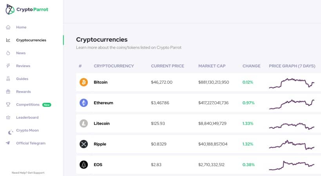The height and width of the screenshot is (176, 321).
Task: Click the Bitcoin coin icon
Action: tap(84, 82)
